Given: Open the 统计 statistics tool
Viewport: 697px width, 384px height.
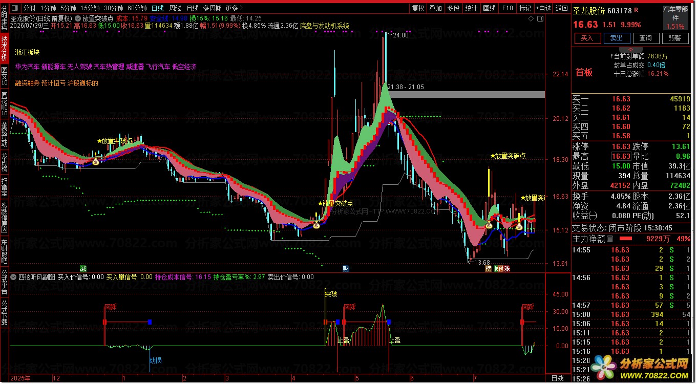Looking at the screenshot, I should pyautogui.click(x=471, y=8).
